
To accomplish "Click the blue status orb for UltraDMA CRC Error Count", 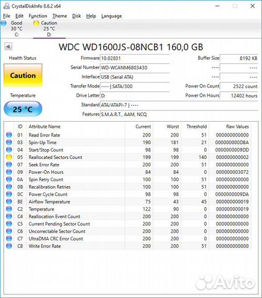I will click(x=9, y=238).
